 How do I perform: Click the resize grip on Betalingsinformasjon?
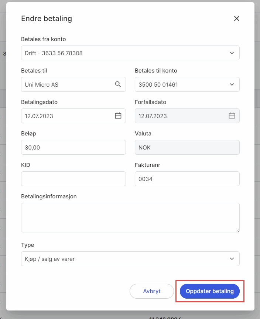(237, 230)
